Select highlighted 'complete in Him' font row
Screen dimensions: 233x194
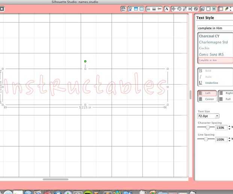[x=215, y=60]
